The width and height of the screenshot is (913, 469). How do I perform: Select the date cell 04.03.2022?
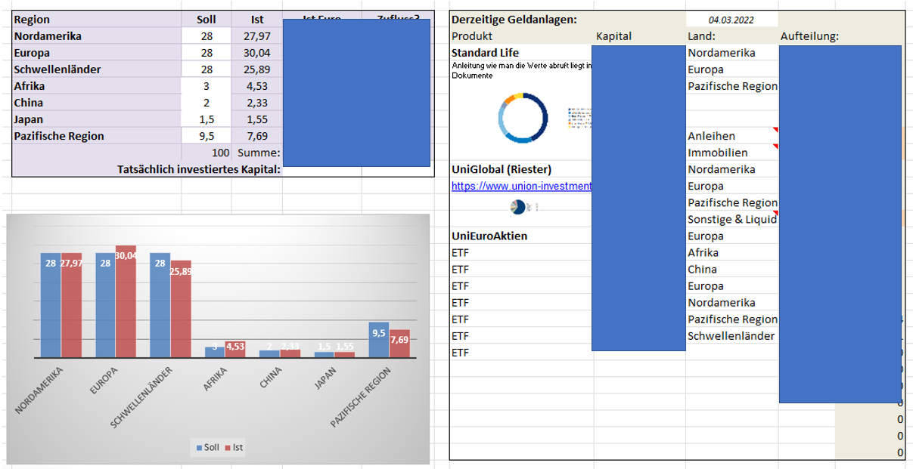coord(731,20)
